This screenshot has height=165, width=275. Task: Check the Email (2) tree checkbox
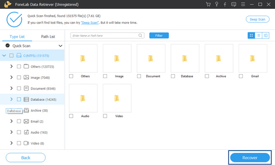tap(19, 121)
